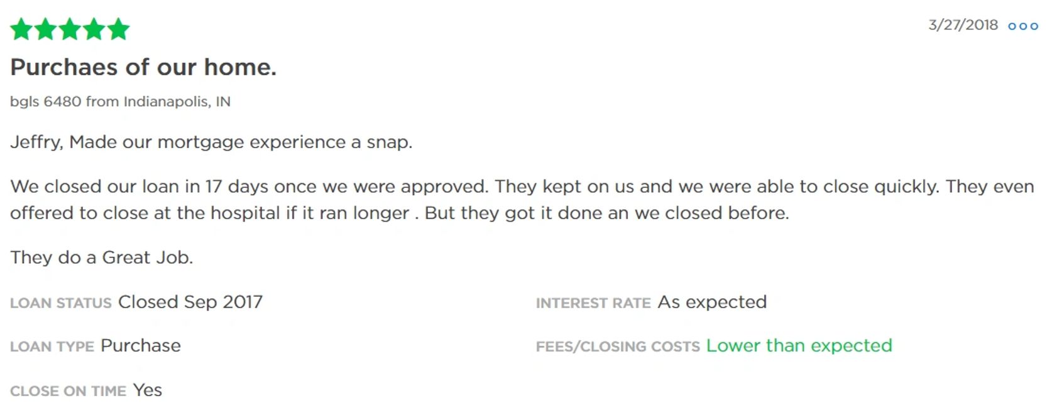Viewport: 1052px width, 408px height.
Task: Click the 'Purchaes of our home.' review title
Action: (x=143, y=67)
